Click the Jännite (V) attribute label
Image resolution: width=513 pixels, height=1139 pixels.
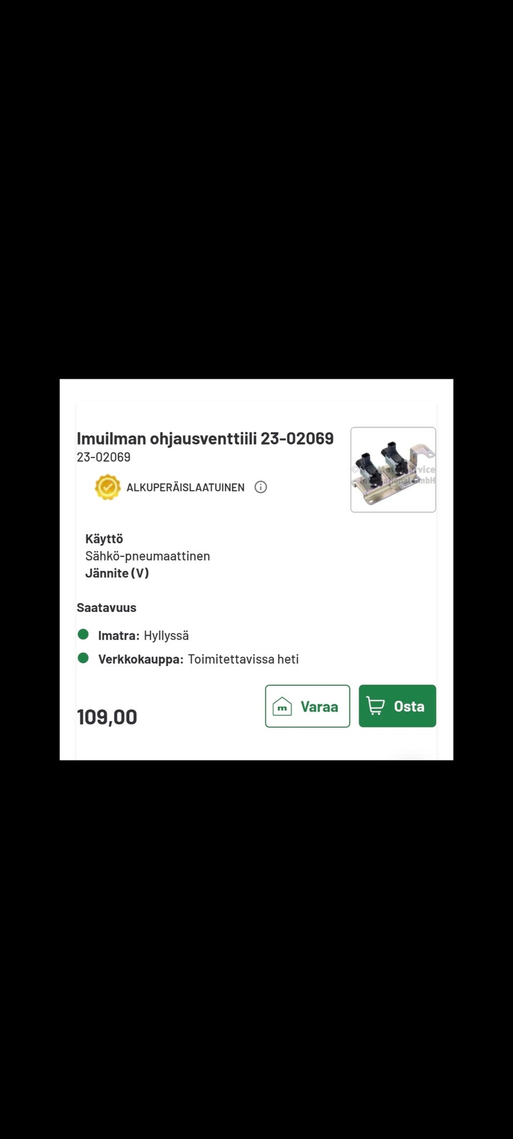(117, 573)
